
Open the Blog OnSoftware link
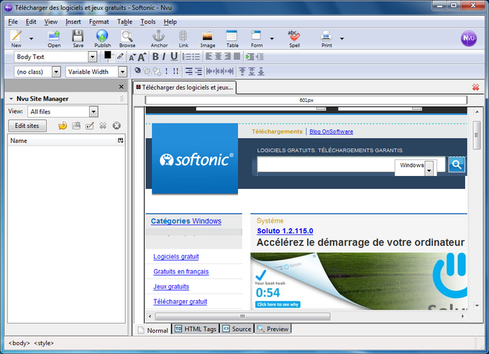pos(332,131)
